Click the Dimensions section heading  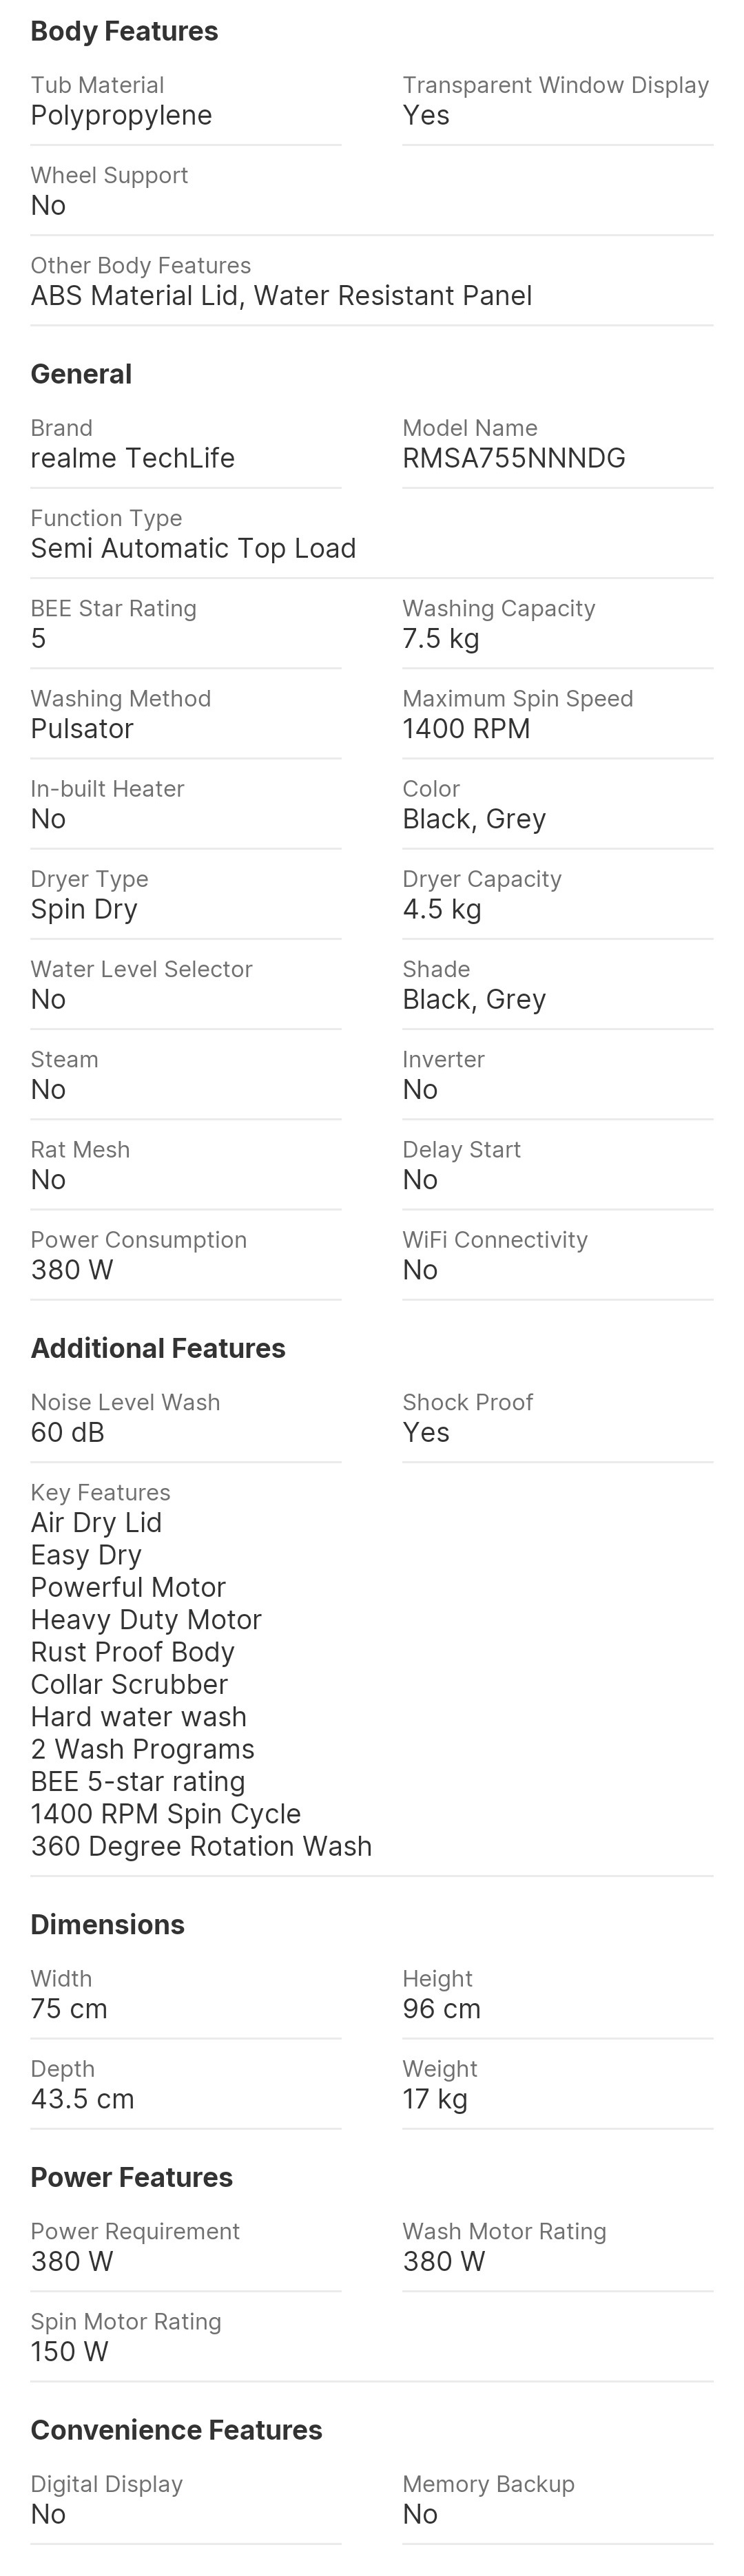107,1924
